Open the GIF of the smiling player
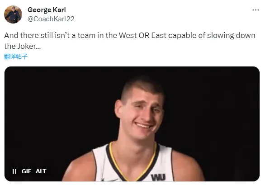 pos(132,124)
